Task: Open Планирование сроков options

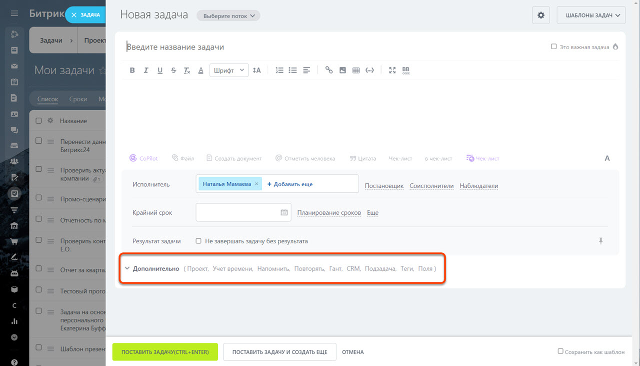Action: [329, 213]
